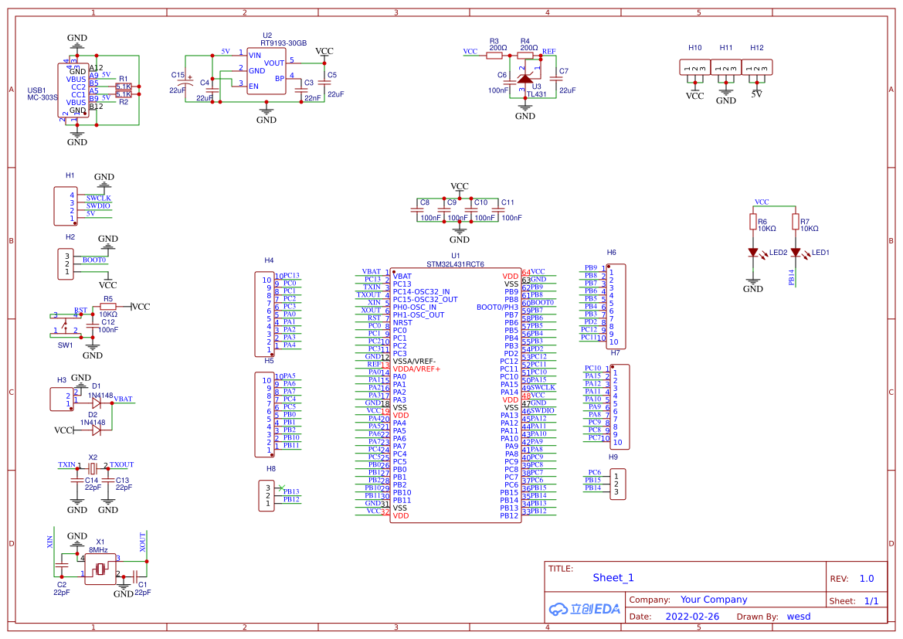
Task: Click the 'Your Company' company field
Action: [x=713, y=600]
